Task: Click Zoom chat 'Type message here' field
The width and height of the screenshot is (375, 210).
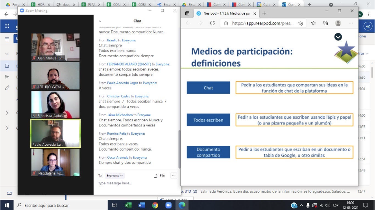Action: [134, 183]
